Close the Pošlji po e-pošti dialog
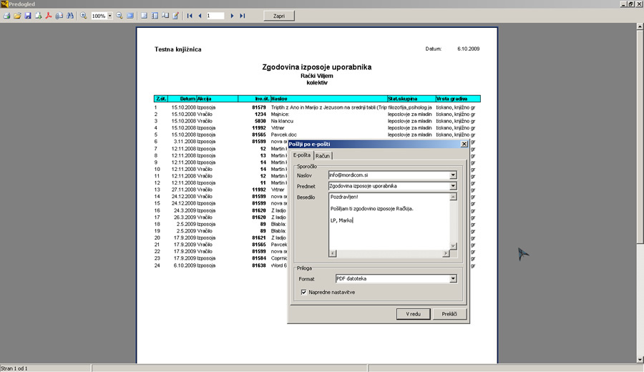The height and width of the screenshot is (372, 644). (x=464, y=144)
